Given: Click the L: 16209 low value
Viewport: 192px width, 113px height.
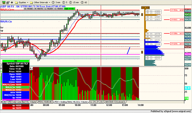Looking at the screenshot, I should coord(49,9).
